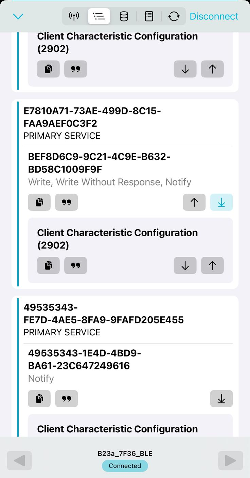Go to the next device with the right arrow
This screenshot has width=250, height=478.
pos(231,461)
